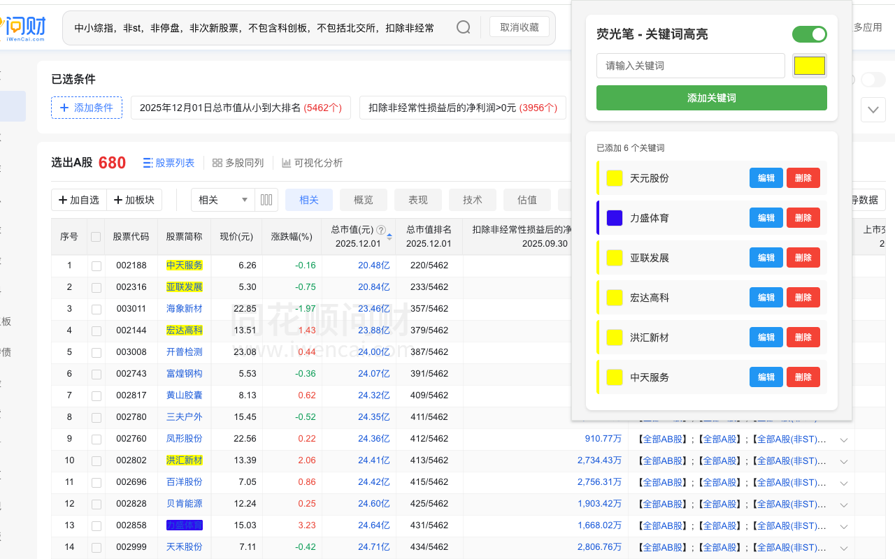Tick the checkbox for 中天服务 row
895x559 pixels.
coord(96,266)
